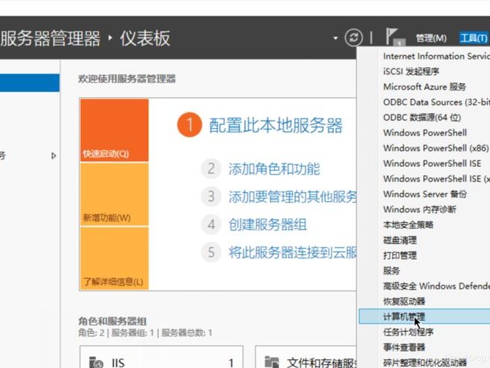490x368 pixels.
Task: Open 高级安全 Windows Defender firewall entry
Action: point(436,286)
